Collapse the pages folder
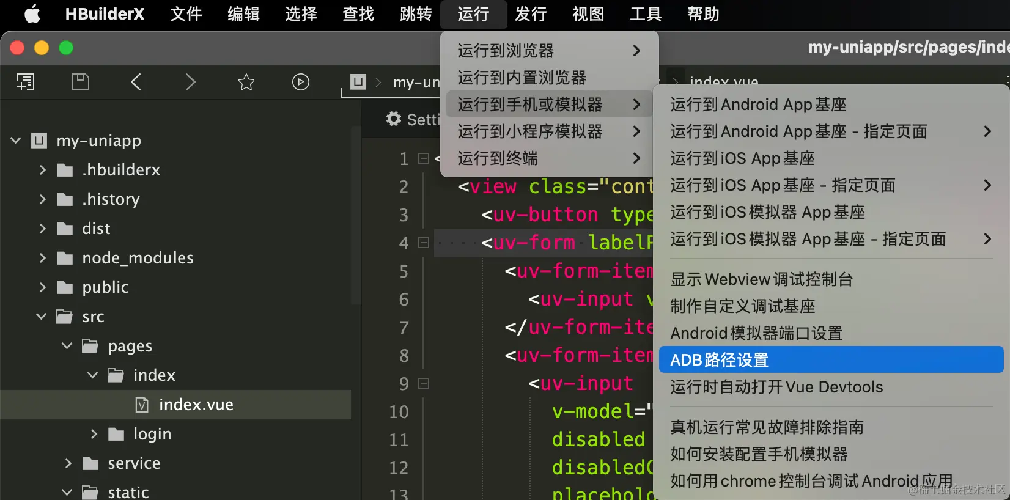1010x500 pixels. [x=67, y=346]
